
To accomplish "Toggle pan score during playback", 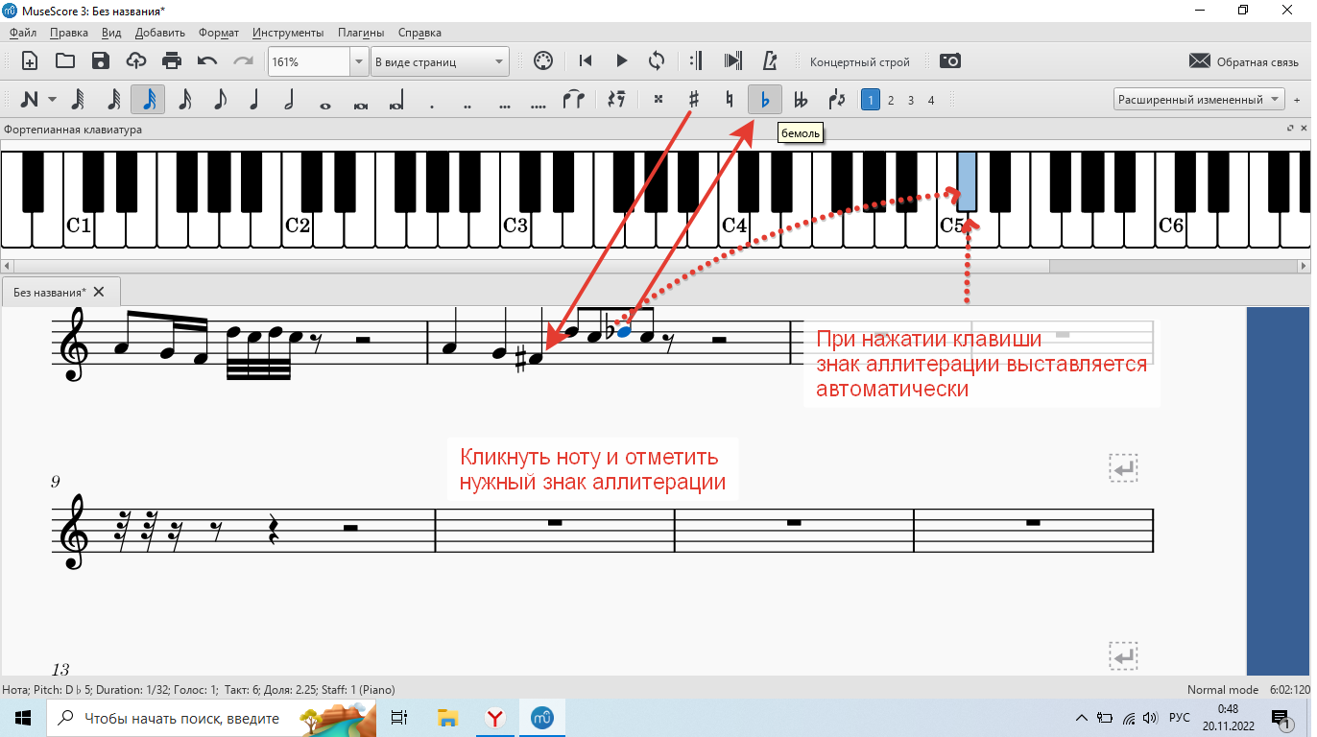I will click(x=732, y=61).
